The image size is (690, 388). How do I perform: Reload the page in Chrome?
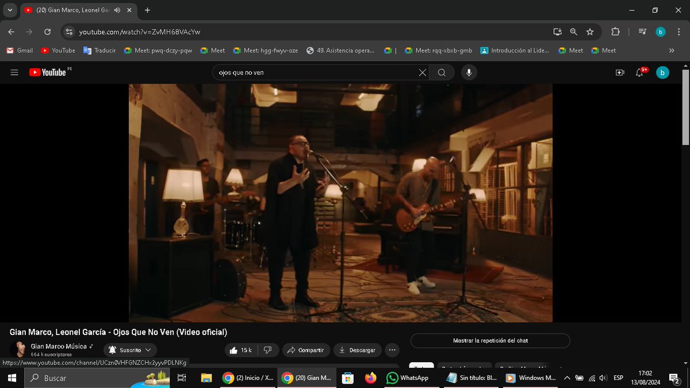pos(48,32)
